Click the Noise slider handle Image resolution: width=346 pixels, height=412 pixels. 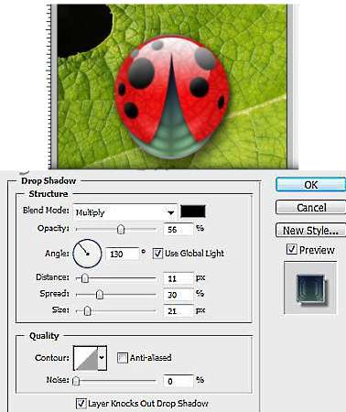point(76,381)
